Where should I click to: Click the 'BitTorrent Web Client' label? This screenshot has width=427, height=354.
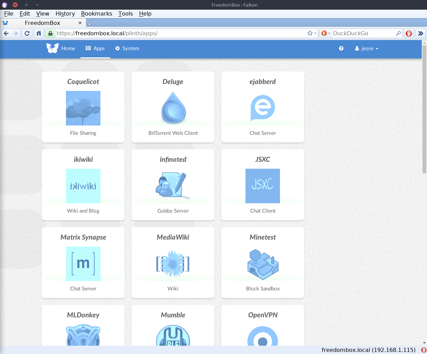tap(173, 133)
